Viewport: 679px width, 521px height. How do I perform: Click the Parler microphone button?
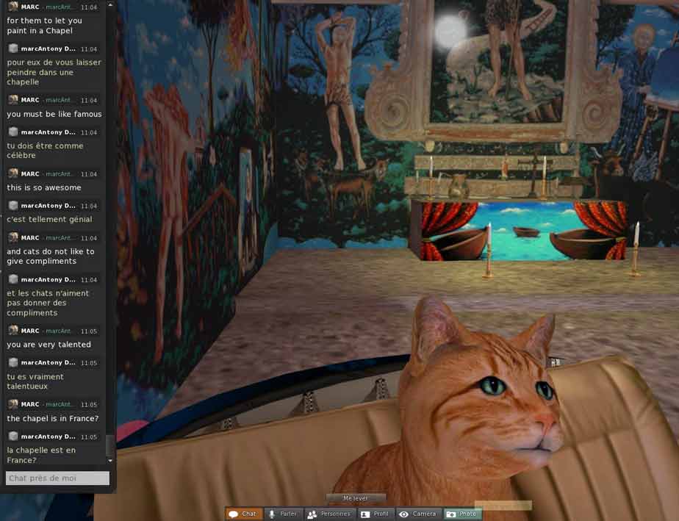pyautogui.click(x=282, y=514)
